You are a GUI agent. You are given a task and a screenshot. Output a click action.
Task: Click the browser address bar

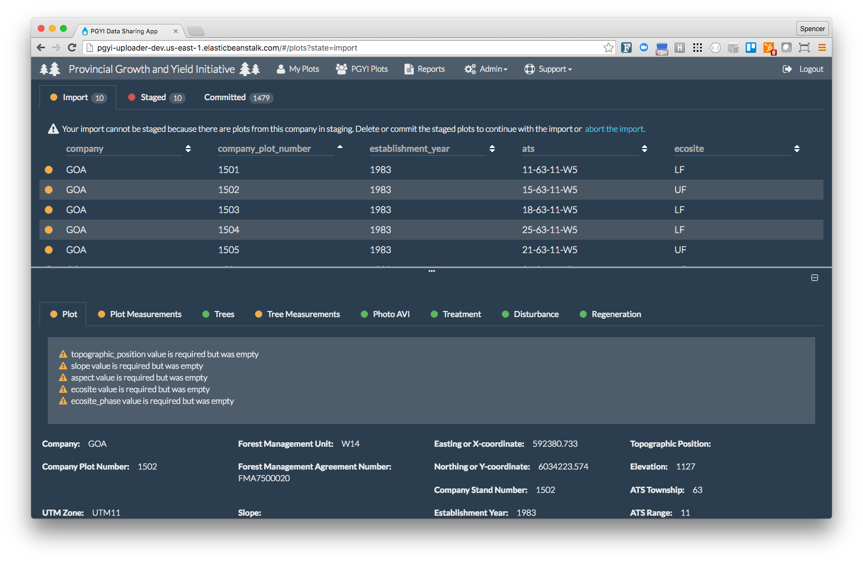pos(349,48)
